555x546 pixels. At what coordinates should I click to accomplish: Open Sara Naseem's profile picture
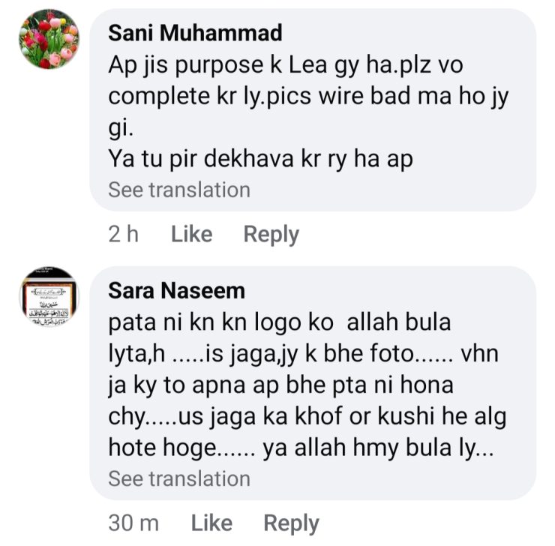(x=49, y=296)
